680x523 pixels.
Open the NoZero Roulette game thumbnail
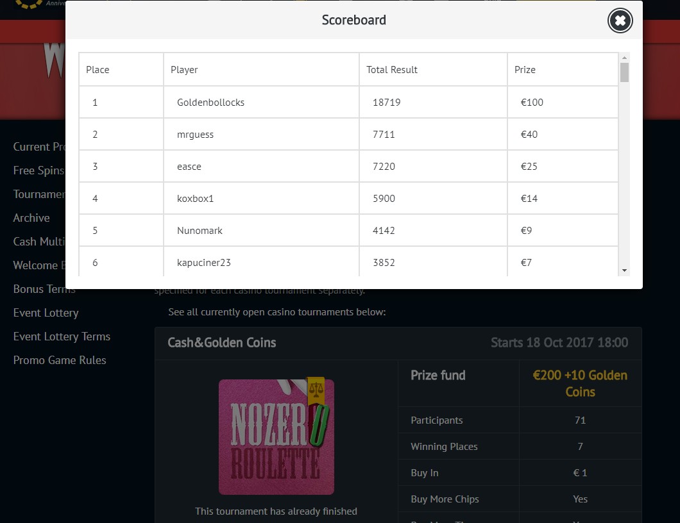point(276,436)
